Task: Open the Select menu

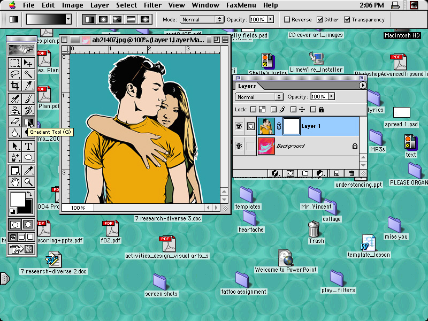Action: click(x=126, y=5)
